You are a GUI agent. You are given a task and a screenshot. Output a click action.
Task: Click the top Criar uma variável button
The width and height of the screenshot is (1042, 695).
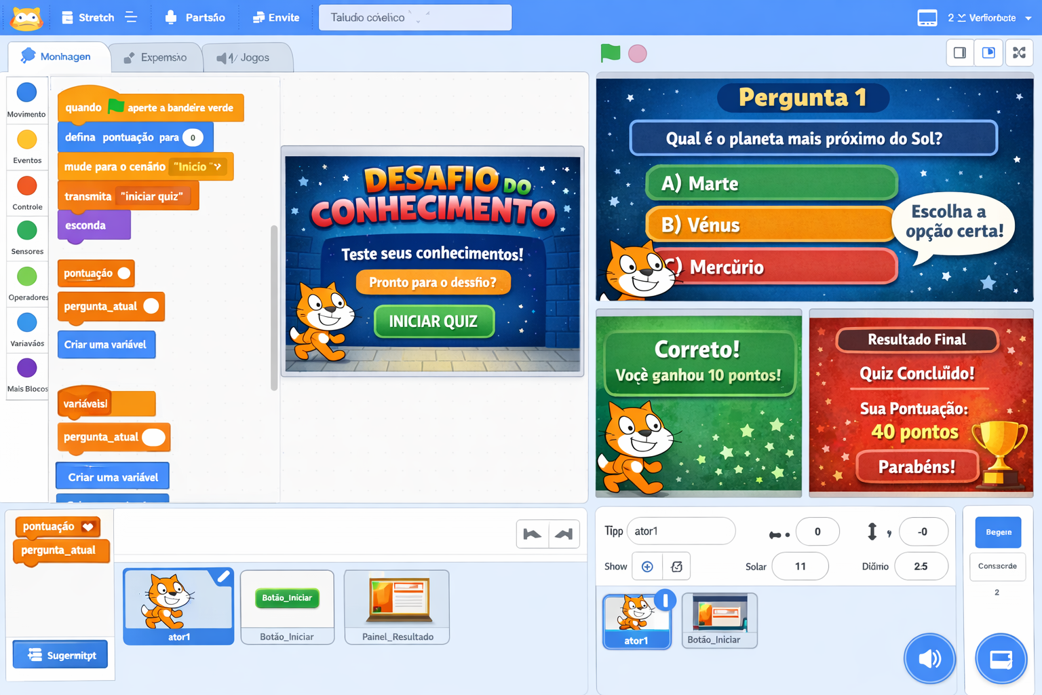pyautogui.click(x=106, y=345)
